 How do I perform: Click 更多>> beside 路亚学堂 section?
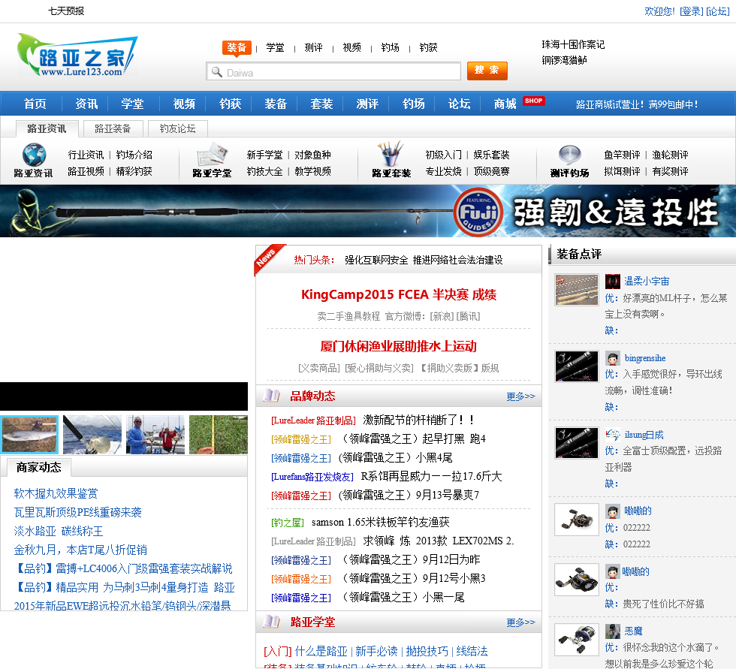tap(520, 622)
